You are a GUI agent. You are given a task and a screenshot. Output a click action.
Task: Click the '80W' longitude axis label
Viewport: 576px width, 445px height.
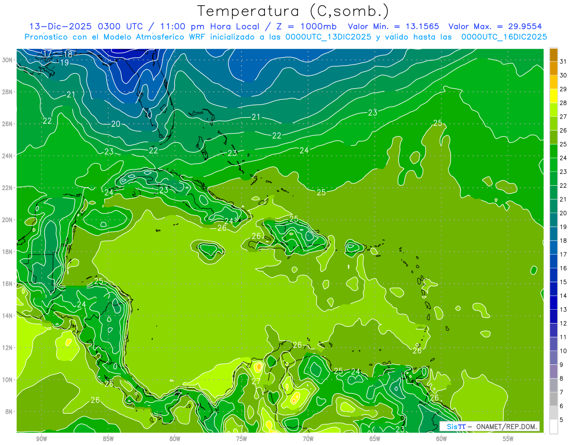pos(175,439)
